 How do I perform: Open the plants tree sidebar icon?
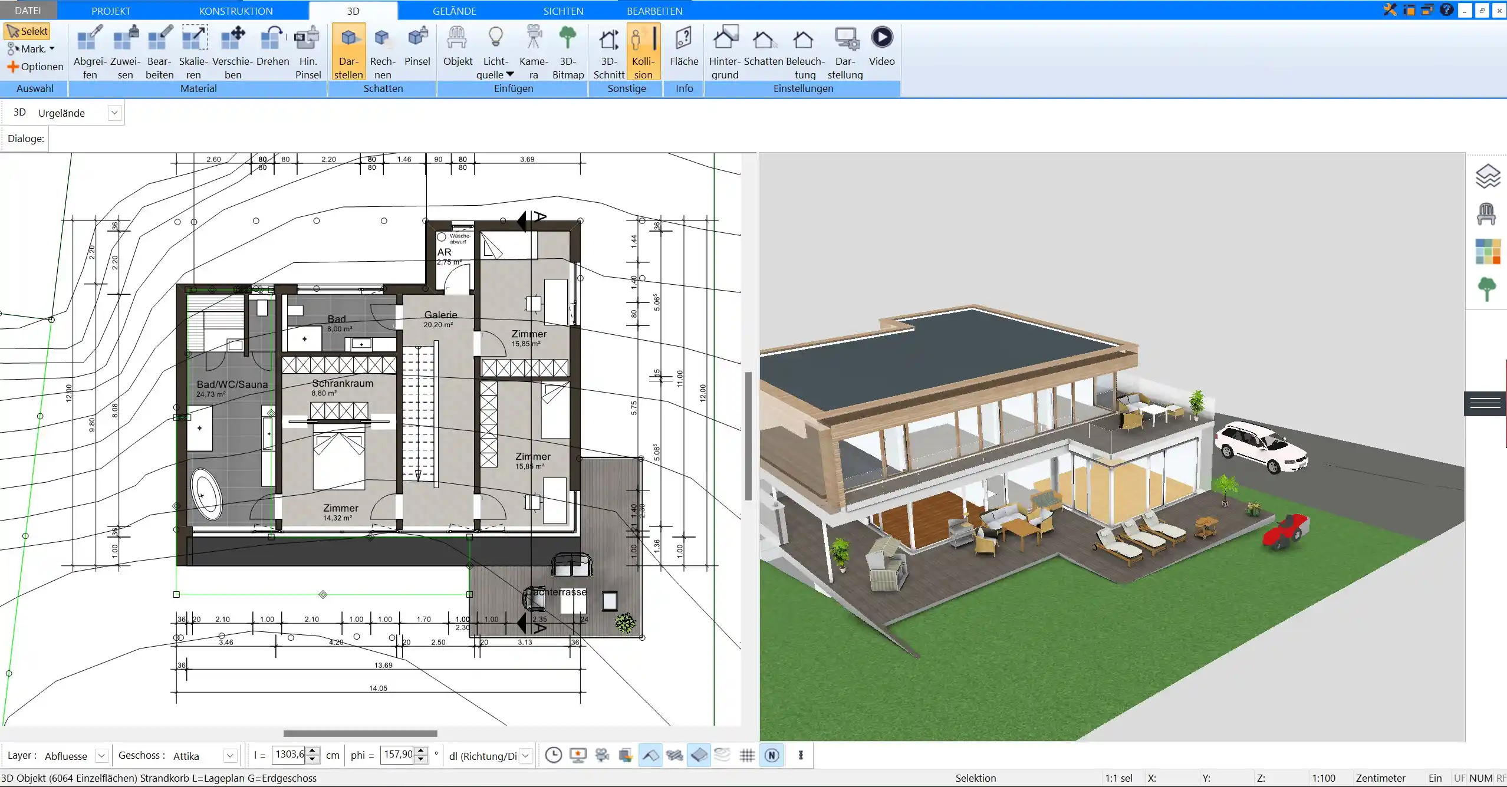(x=1487, y=289)
